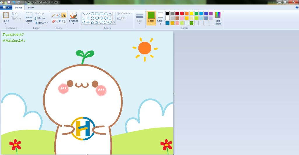Open the Edit colors dialog
Screen dimensions: 299x155
tap(218, 18)
